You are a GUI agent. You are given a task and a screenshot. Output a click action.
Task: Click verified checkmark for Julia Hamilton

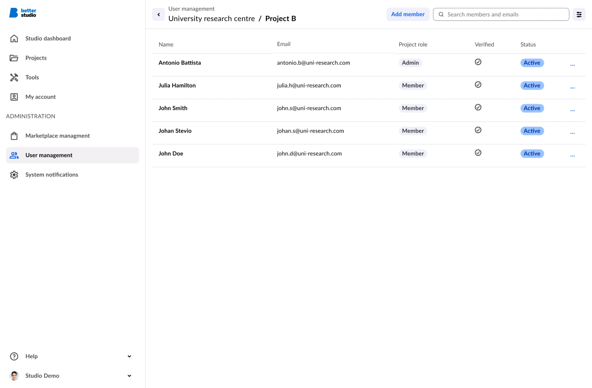pos(478,84)
